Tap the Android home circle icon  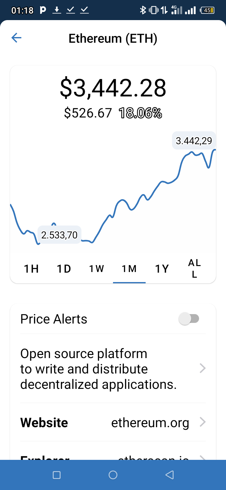pos(113,475)
